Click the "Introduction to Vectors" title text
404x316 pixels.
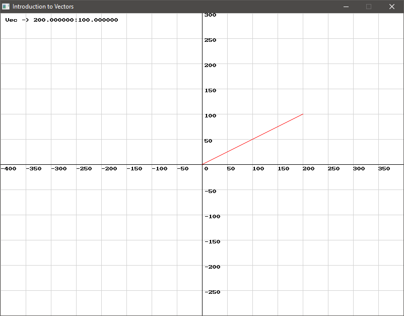coord(43,7)
